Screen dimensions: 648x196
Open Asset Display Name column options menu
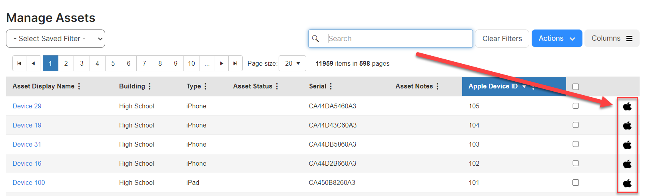click(x=79, y=86)
